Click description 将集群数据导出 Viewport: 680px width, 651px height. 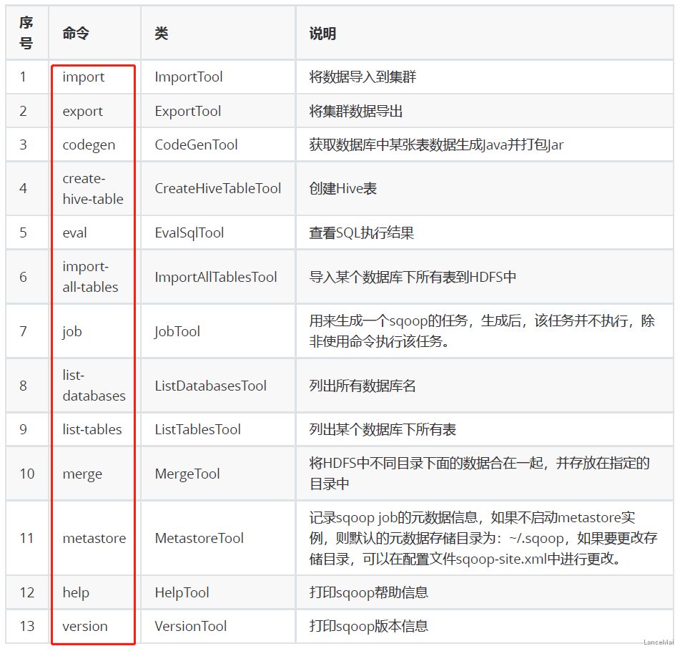click(355, 112)
